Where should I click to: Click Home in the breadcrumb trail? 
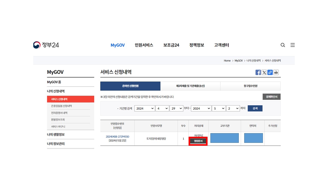pos(227,61)
